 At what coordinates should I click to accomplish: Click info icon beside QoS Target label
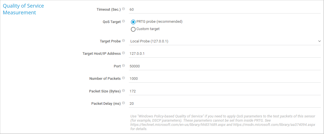pos(123,21)
